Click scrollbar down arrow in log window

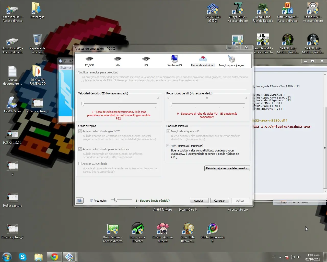[x=325, y=191]
